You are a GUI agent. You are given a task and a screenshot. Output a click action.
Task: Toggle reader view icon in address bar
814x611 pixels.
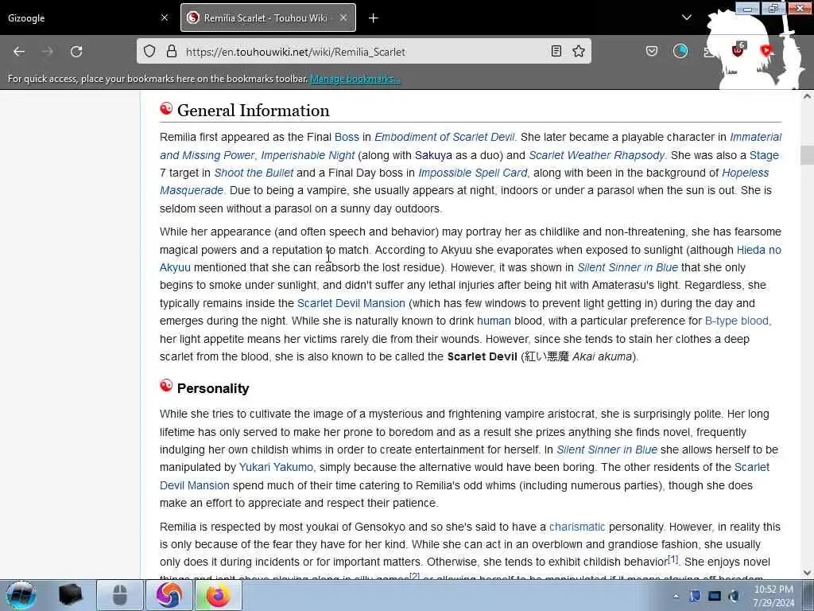(556, 51)
